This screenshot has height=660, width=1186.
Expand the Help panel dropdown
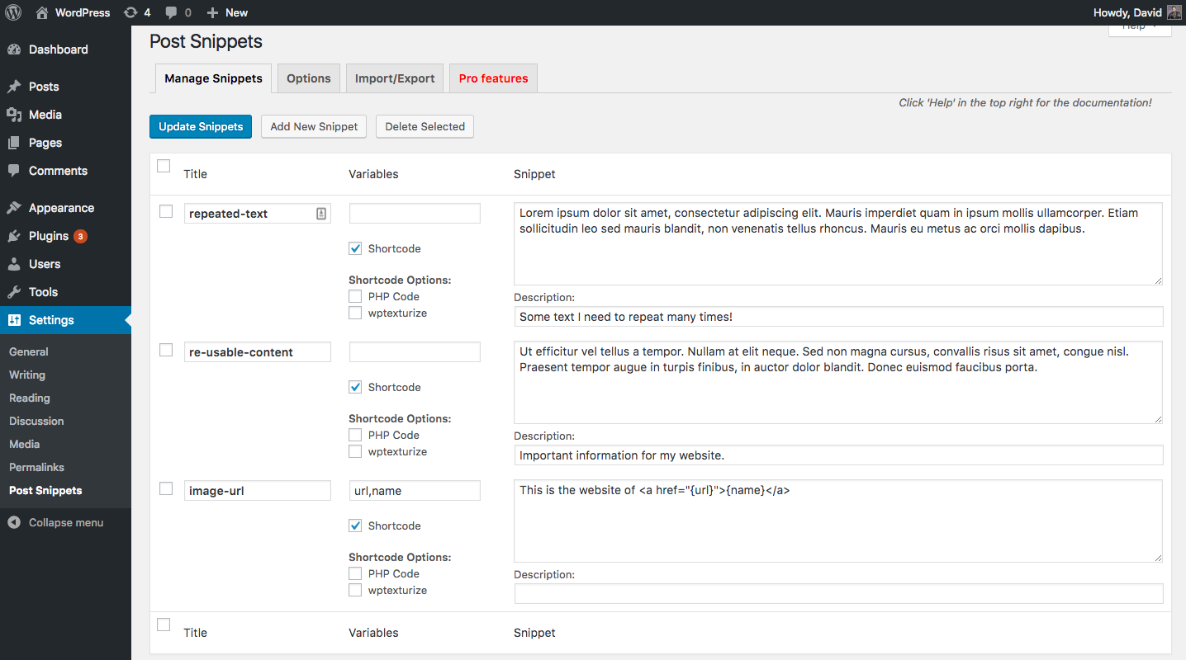(1139, 29)
